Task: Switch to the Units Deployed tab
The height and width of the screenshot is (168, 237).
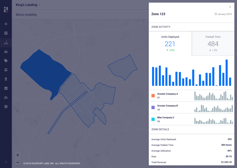Action: (170, 43)
